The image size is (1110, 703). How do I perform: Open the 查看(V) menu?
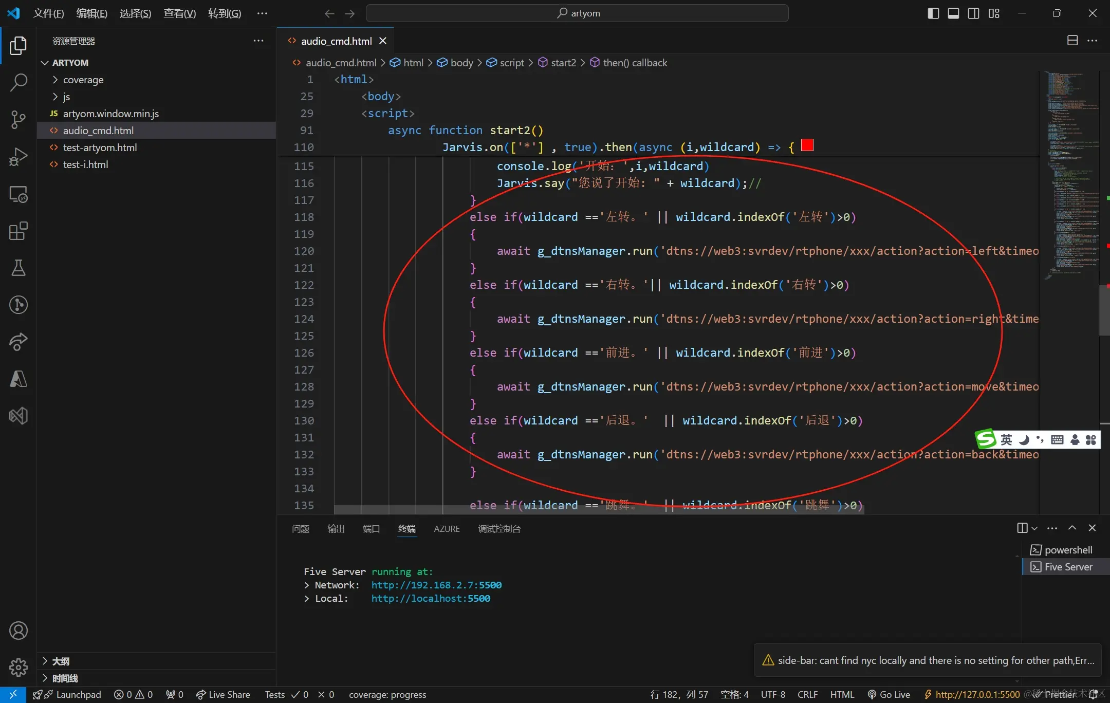[179, 13]
